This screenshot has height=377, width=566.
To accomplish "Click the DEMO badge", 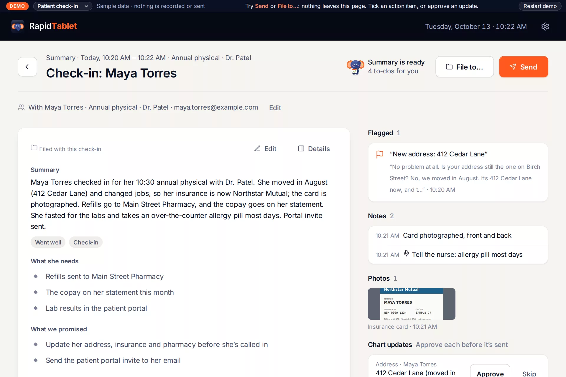I will (x=17, y=6).
